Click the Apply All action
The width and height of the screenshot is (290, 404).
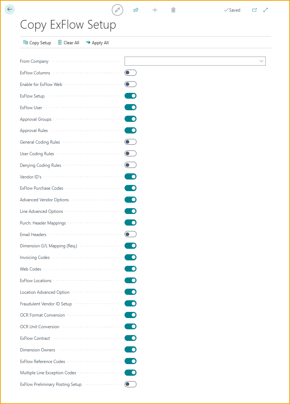pos(97,43)
